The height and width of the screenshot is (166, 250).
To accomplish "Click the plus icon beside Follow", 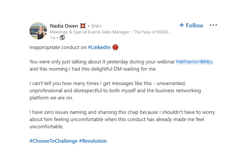I will click(182, 25).
